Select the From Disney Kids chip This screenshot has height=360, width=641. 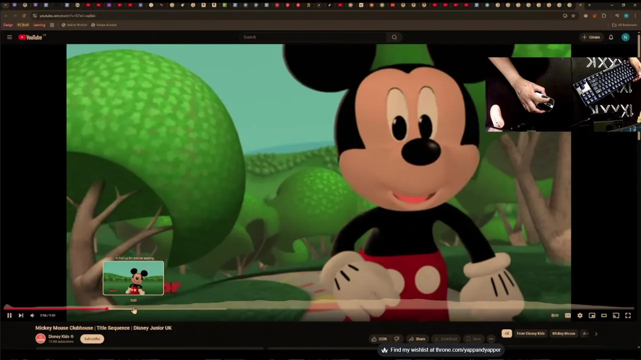point(530,333)
